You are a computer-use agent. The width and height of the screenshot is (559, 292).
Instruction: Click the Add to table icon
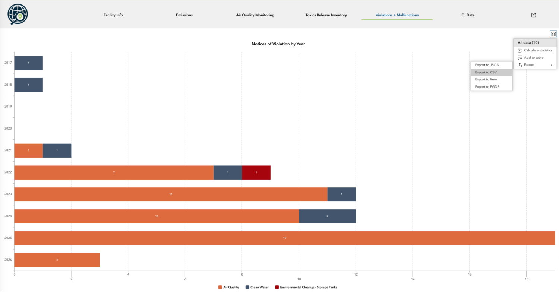(x=520, y=58)
